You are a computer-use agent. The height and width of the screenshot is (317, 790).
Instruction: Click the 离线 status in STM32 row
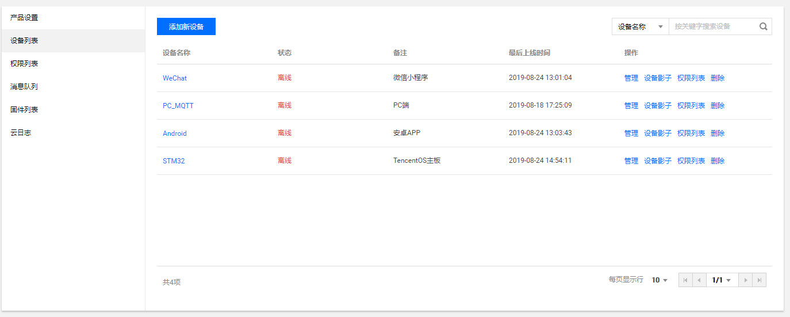[x=285, y=161]
